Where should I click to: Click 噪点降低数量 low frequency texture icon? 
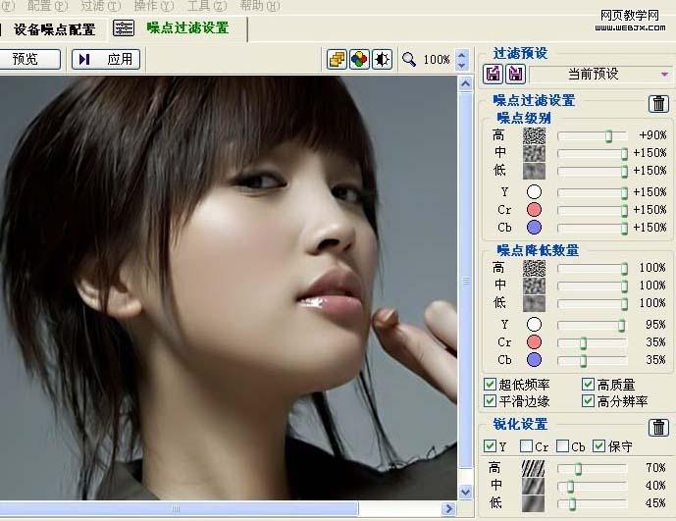tap(534, 303)
